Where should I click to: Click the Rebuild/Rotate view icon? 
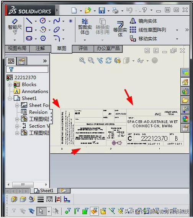coord(109,60)
